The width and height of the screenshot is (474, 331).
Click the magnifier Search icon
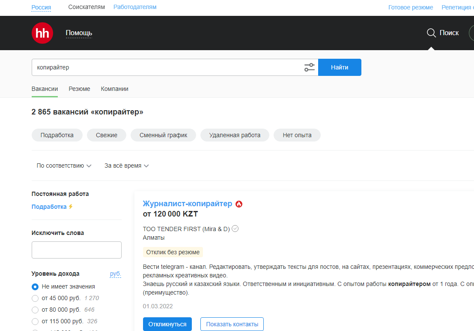coord(431,33)
